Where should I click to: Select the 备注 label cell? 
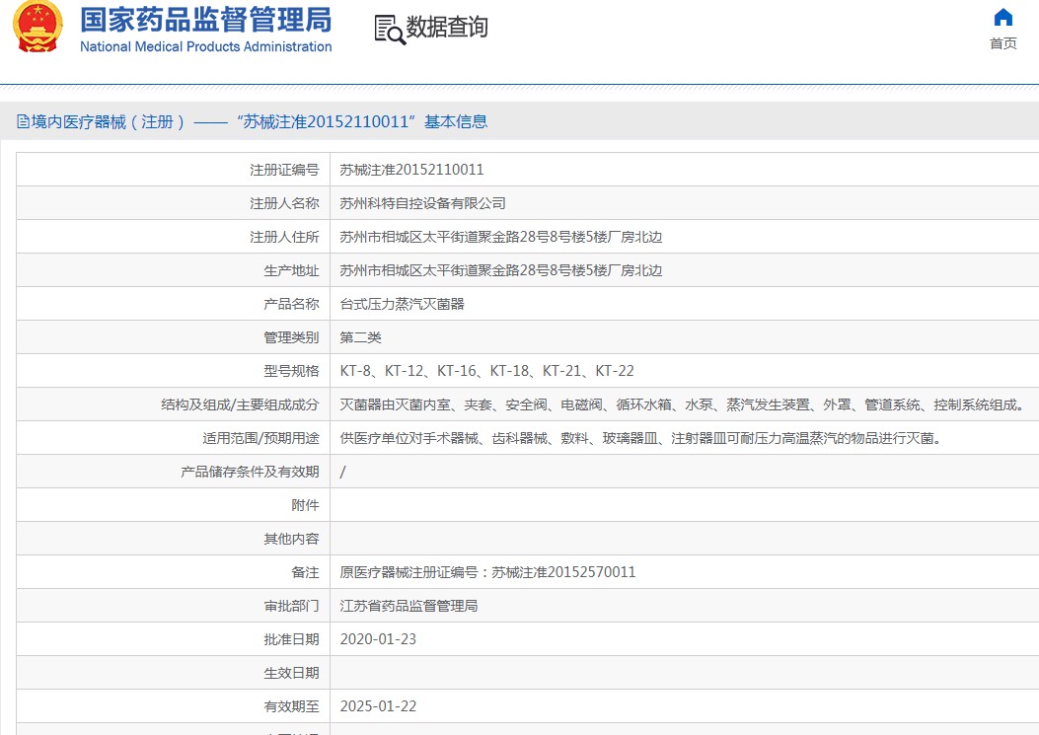[173, 572]
